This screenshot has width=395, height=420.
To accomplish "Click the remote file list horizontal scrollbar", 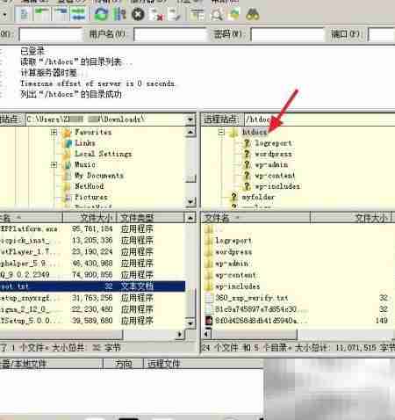I will point(299,334).
